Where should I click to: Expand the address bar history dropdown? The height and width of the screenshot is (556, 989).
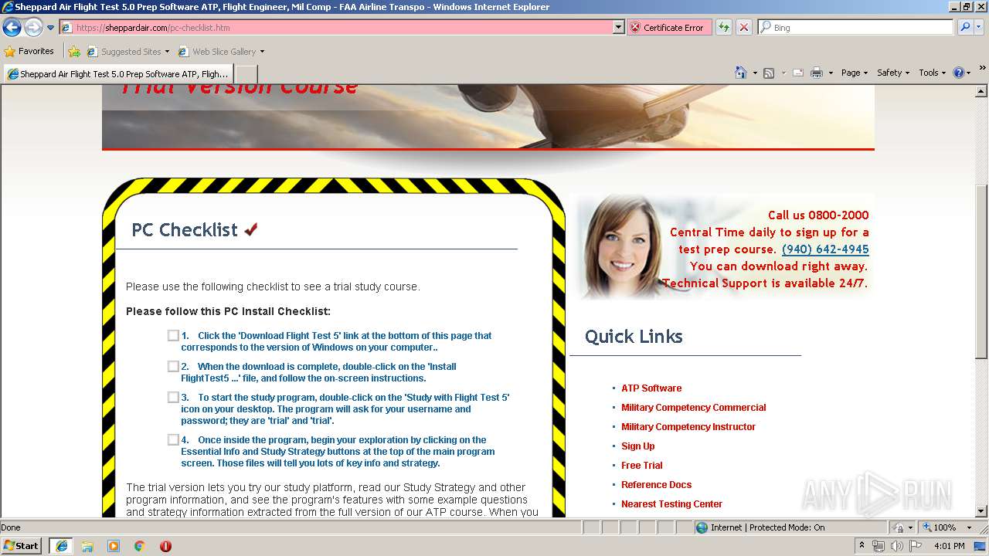[x=618, y=28]
